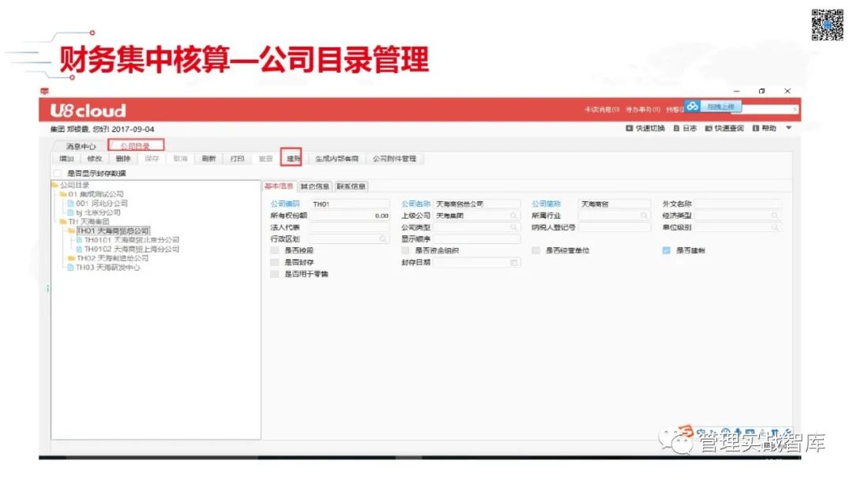The image size is (853, 480).
Task: Collapse the 01 集成测试公司 folder
Action: point(63,194)
